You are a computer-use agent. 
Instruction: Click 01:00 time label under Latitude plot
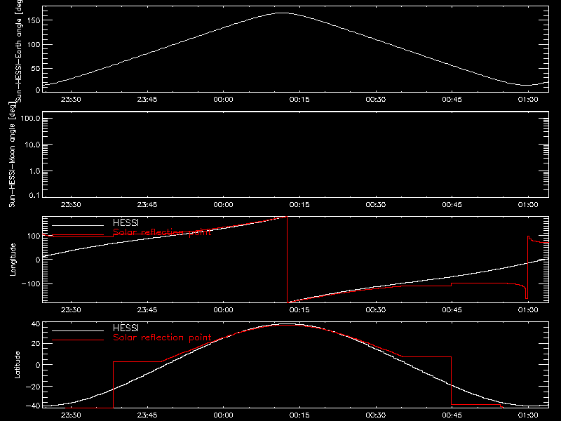[x=528, y=415]
